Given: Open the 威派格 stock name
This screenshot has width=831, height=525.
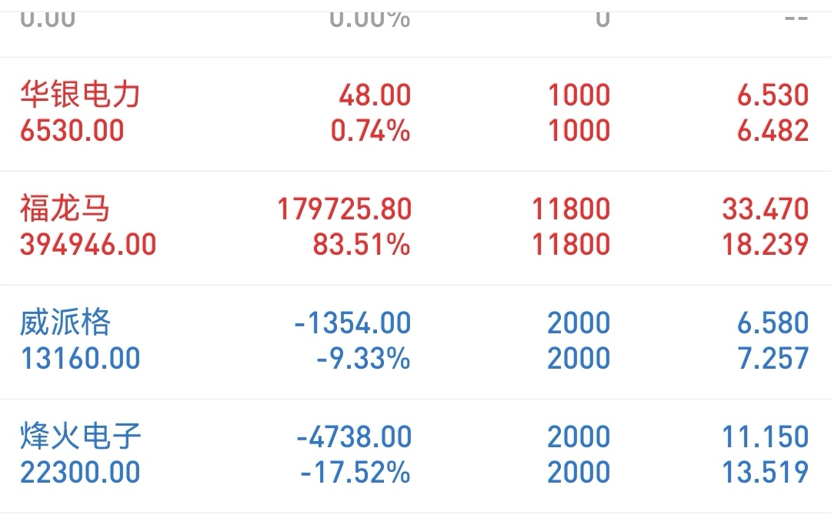Looking at the screenshot, I should pyautogui.click(x=65, y=323).
